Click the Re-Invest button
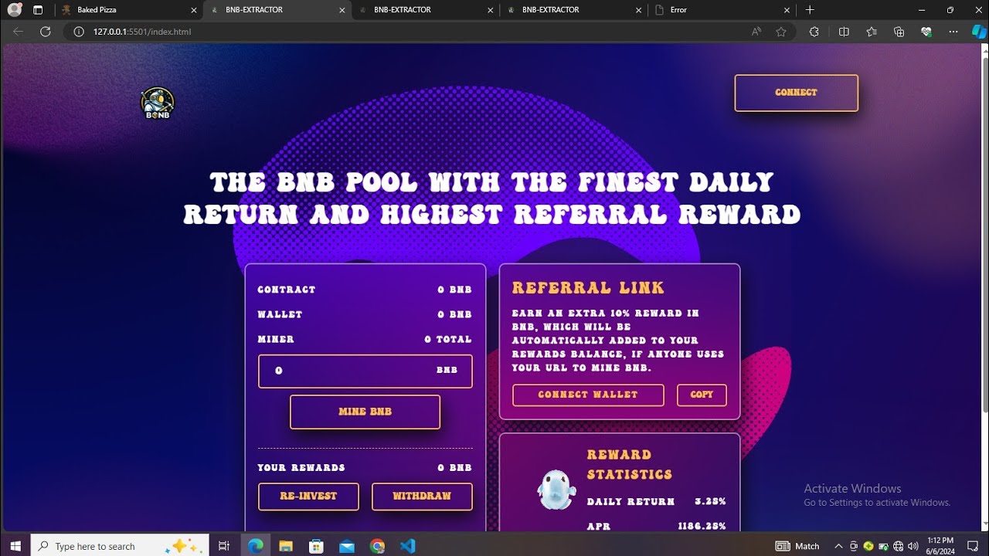Image resolution: width=989 pixels, height=556 pixels. [308, 497]
